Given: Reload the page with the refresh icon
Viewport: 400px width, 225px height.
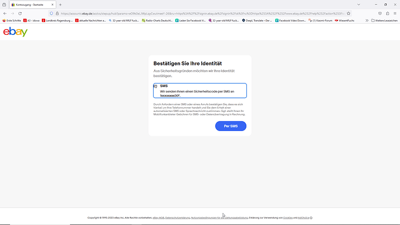Looking at the screenshot, I should pyautogui.click(x=20, y=13).
